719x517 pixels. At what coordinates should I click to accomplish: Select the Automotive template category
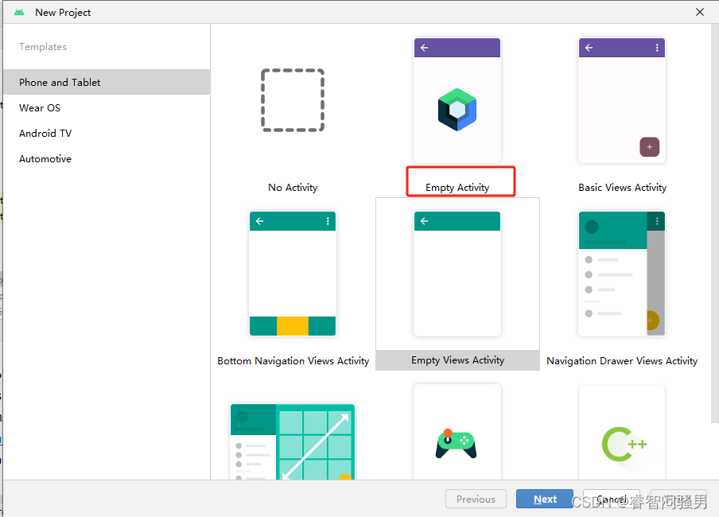[107, 159]
